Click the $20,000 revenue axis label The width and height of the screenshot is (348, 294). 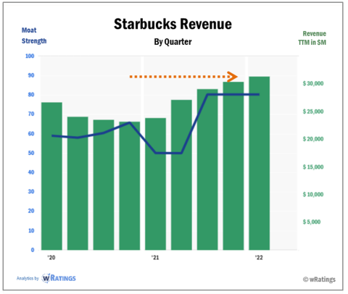(x=313, y=139)
